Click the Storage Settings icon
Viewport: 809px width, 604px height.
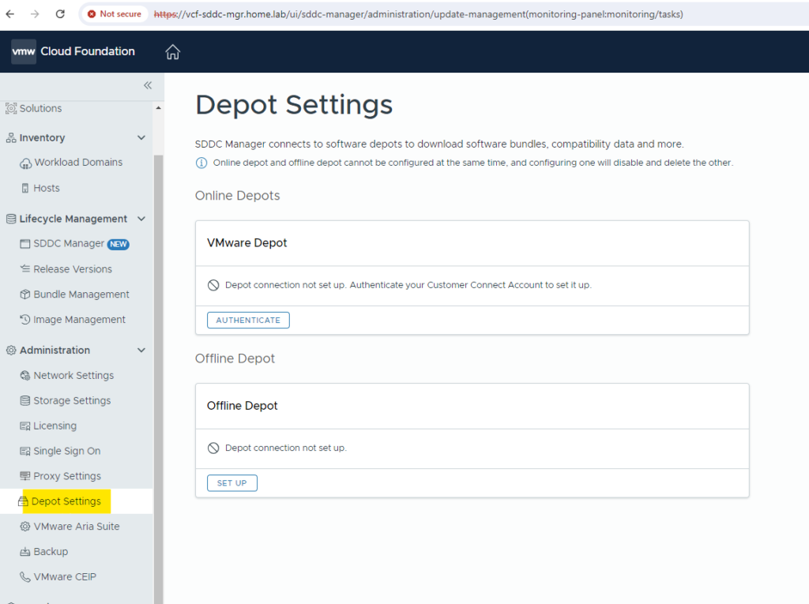click(x=24, y=401)
